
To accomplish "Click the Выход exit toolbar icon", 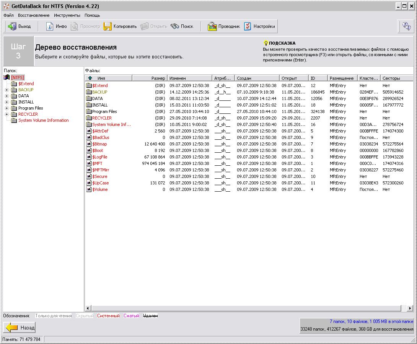I will (x=12, y=26).
